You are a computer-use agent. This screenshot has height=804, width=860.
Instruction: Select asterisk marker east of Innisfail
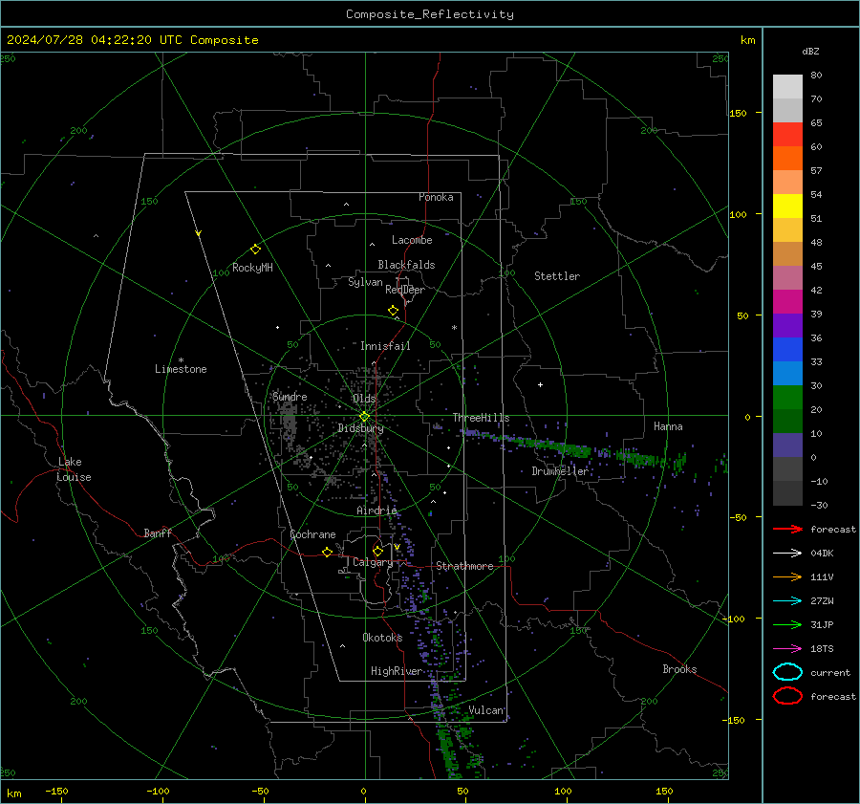pyautogui.click(x=454, y=328)
